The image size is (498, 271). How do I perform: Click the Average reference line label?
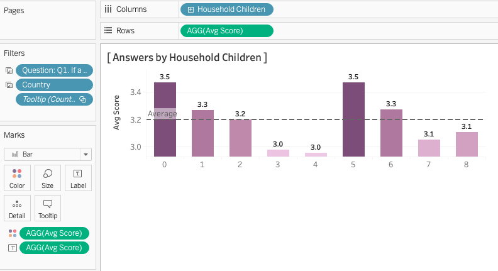pyautogui.click(x=162, y=114)
